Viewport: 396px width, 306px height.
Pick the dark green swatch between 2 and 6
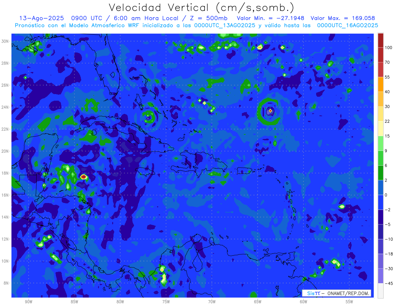pyautogui.click(x=380, y=173)
